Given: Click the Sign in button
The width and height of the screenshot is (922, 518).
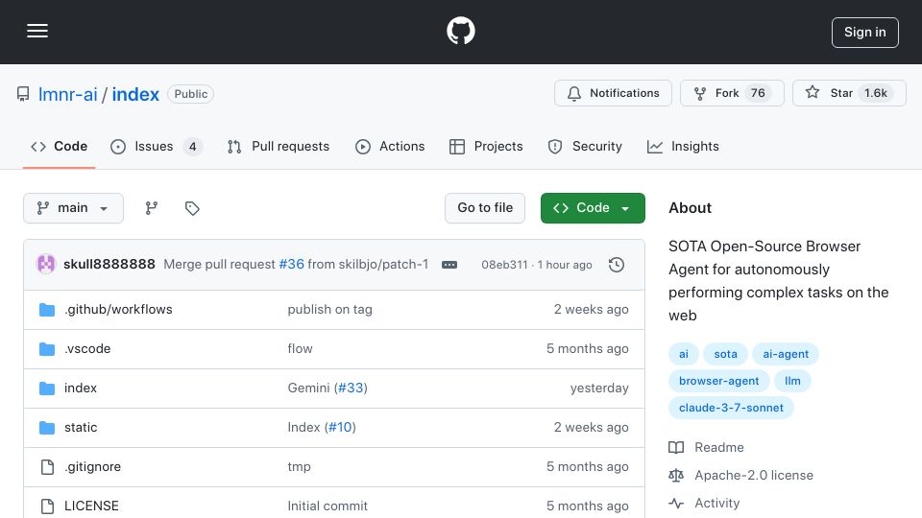Looking at the screenshot, I should (864, 33).
